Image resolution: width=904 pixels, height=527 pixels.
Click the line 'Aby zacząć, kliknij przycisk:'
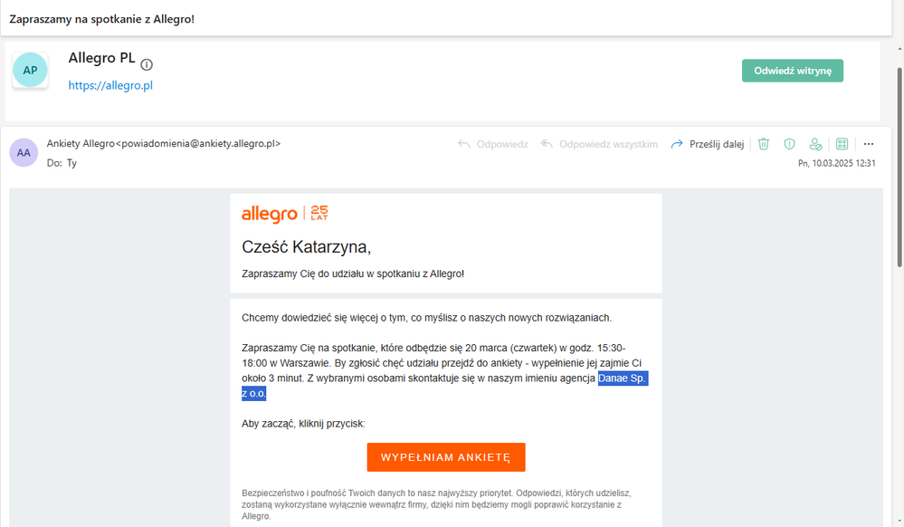303,424
